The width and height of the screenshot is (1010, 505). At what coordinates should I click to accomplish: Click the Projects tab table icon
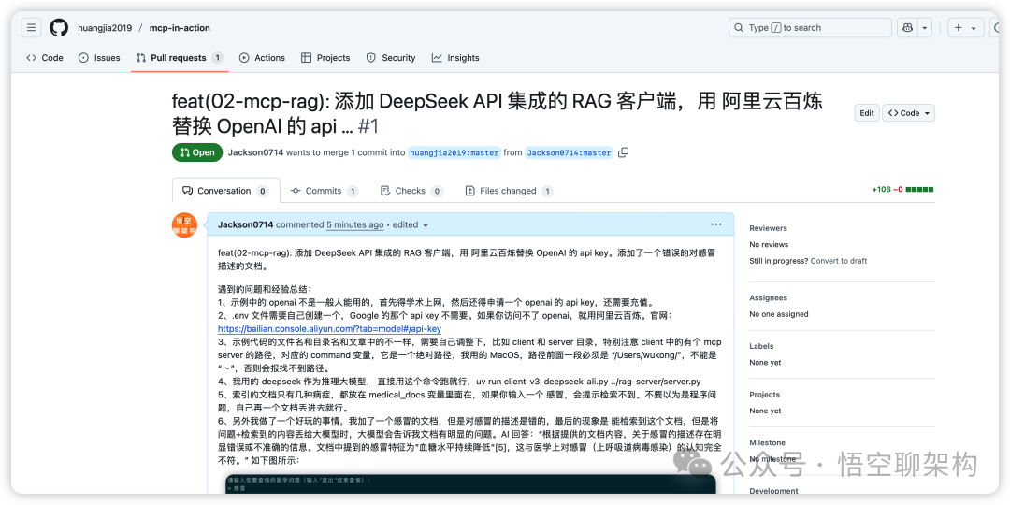pos(306,57)
